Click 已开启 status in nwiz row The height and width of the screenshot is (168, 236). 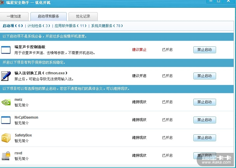coord(167,102)
